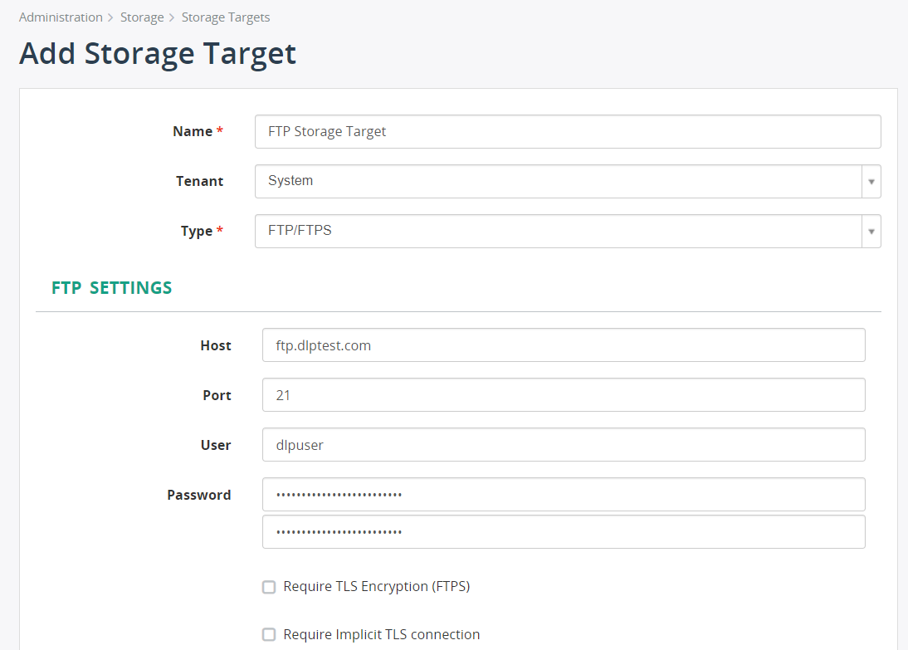This screenshot has width=908, height=650.
Task: Click the Host field with ftp.dlptest.com
Action: pyautogui.click(x=564, y=345)
